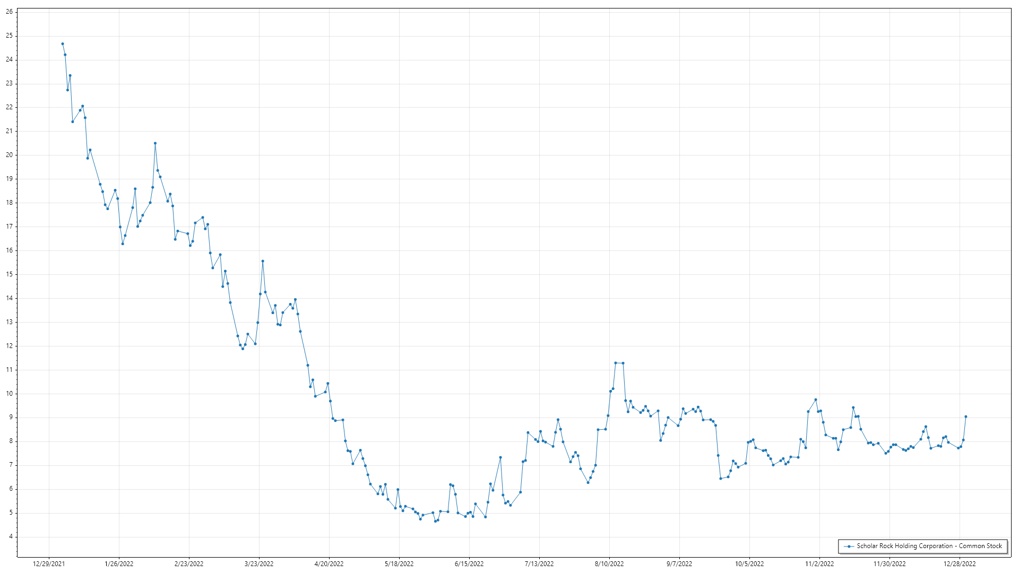
Task: Click the 9/7/2022 x-axis date label
Action: 679,563
